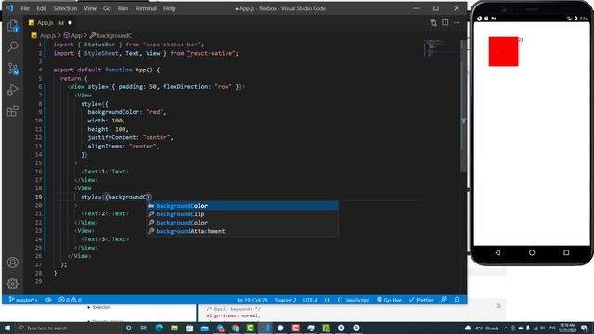Open Task View on taskbar
This screenshot has width=594, height=334.
click(144, 328)
